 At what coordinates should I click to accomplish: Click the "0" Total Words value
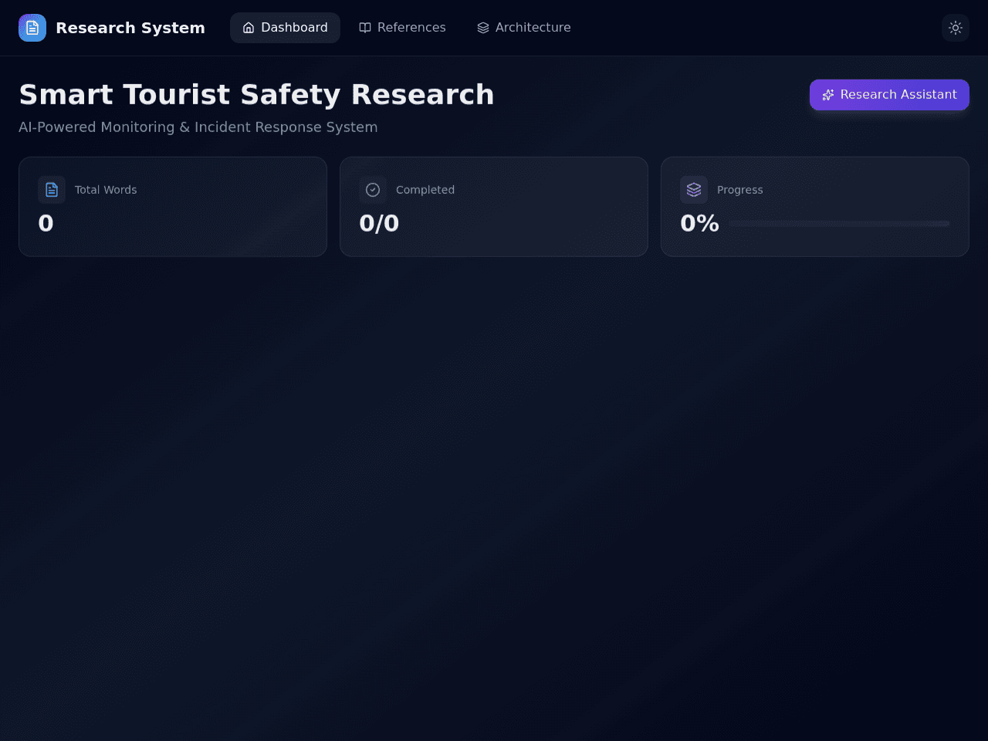click(x=46, y=223)
